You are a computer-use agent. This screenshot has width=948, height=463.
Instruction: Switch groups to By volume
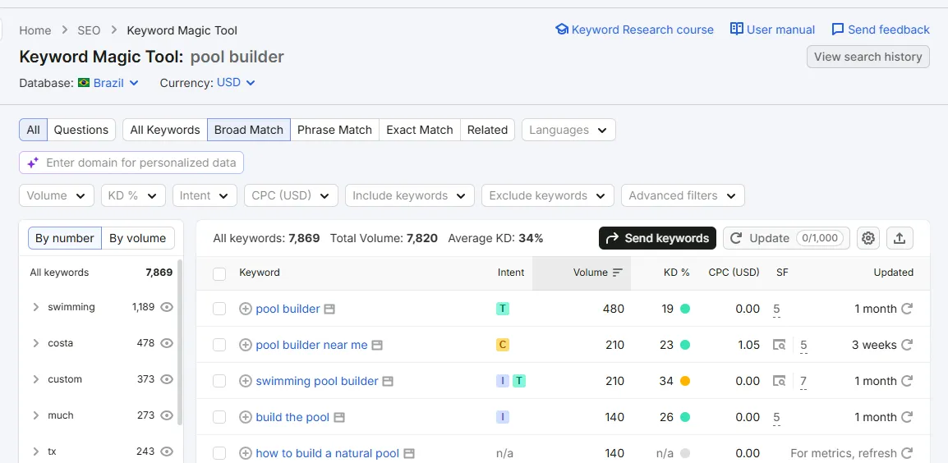click(138, 238)
